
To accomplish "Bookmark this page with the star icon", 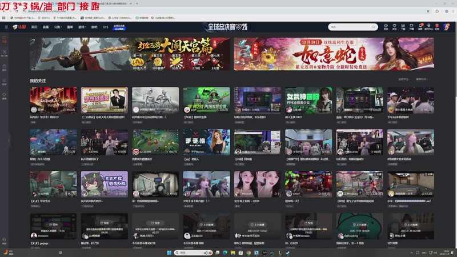I will click(428, 11).
